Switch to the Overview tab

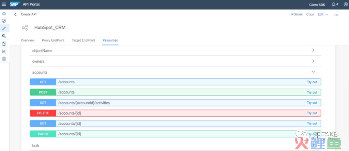pos(27,40)
